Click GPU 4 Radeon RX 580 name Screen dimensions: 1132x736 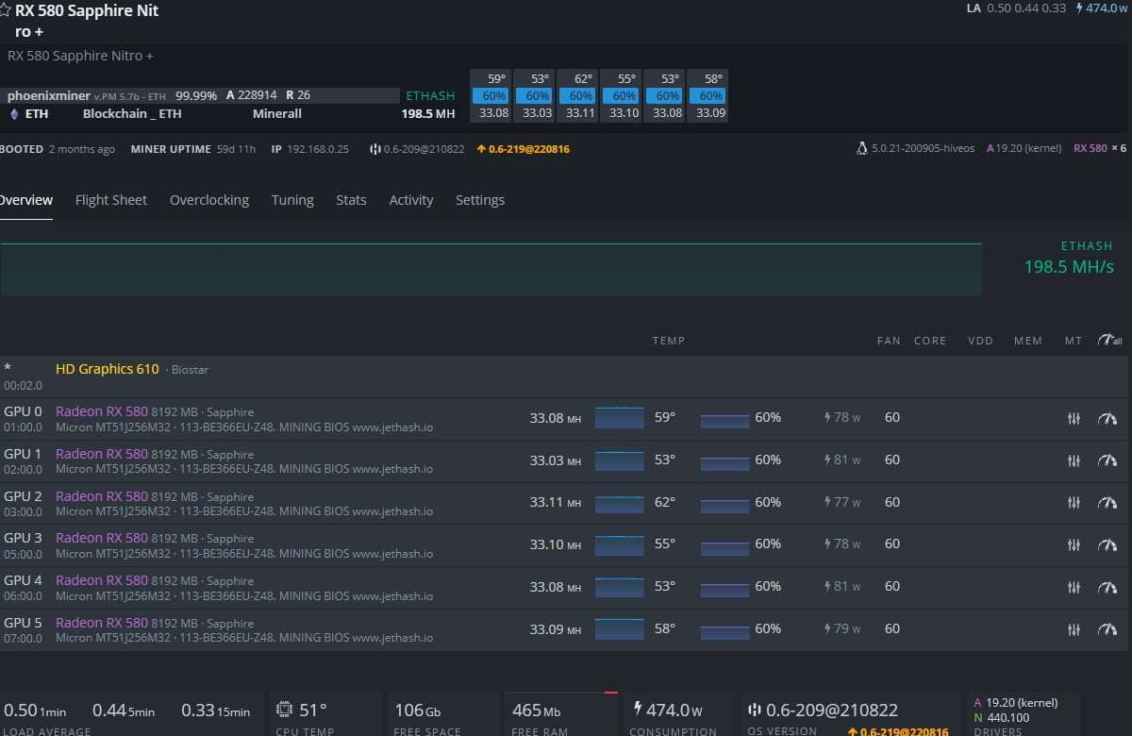click(x=102, y=580)
